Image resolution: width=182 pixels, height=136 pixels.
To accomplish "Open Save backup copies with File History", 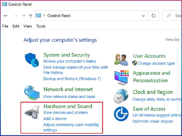I will [76, 70].
